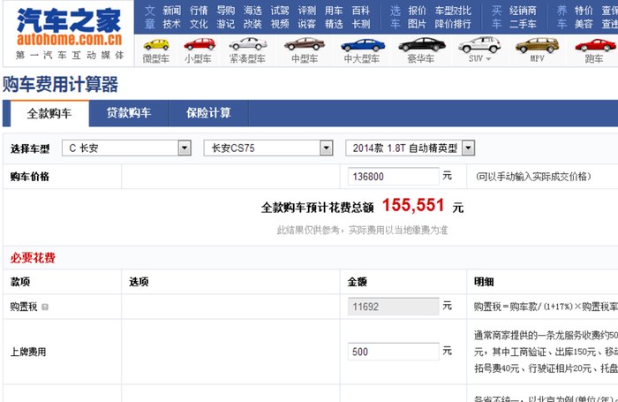Viewport: 618px width, 402px height.
Task: Select the yellow 微型车 car icon
Action: [x=156, y=44]
